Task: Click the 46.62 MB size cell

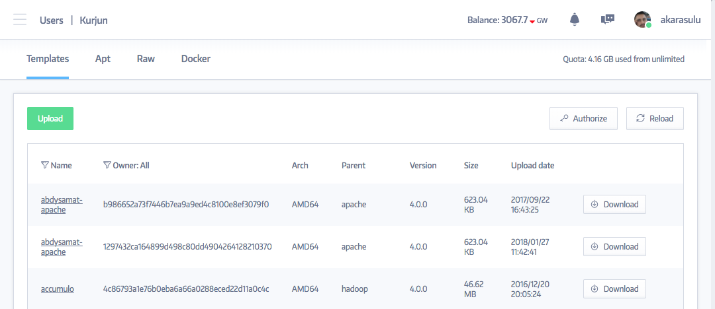Action: pyautogui.click(x=474, y=289)
